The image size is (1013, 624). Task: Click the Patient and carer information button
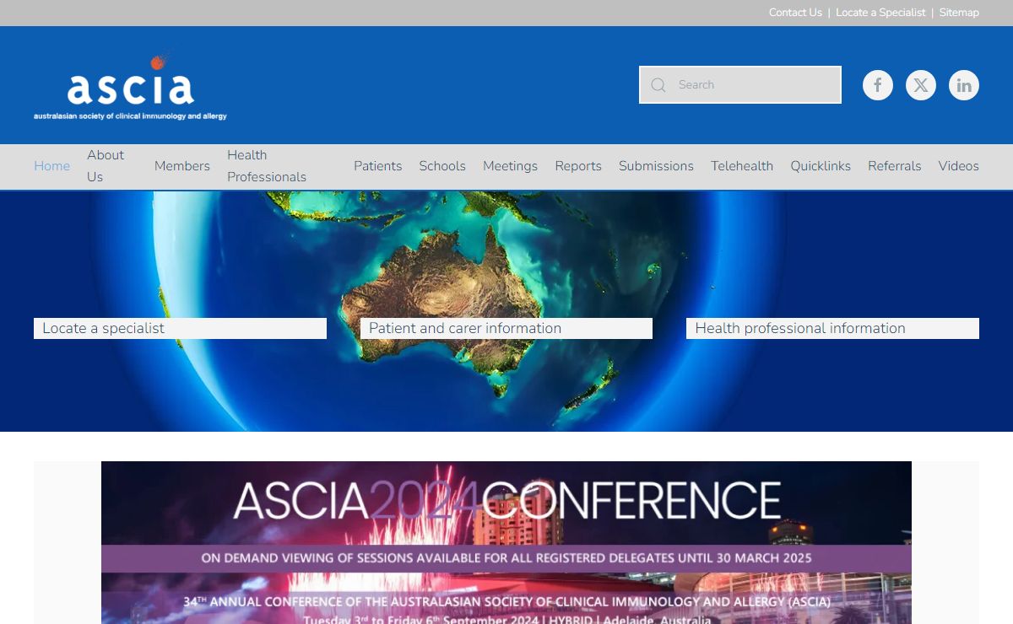coord(506,329)
